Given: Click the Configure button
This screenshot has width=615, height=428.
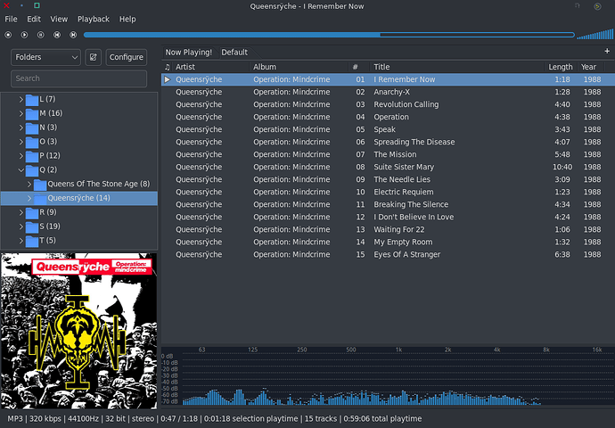Looking at the screenshot, I should (127, 57).
